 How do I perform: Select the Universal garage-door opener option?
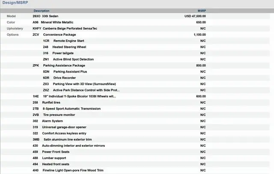pos(64,127)
